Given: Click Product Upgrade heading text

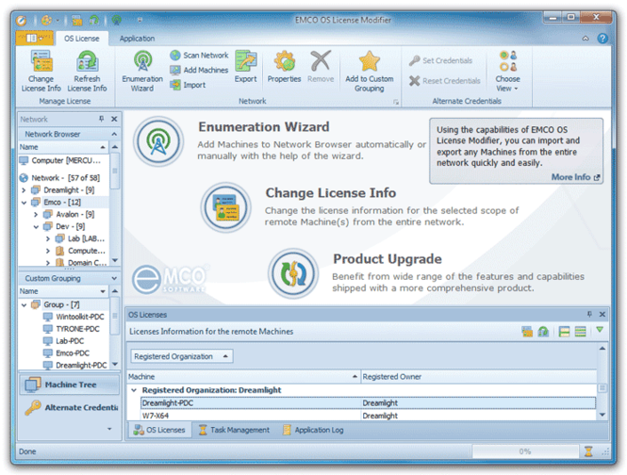Looking at the screenshot, I should point(388,258).
